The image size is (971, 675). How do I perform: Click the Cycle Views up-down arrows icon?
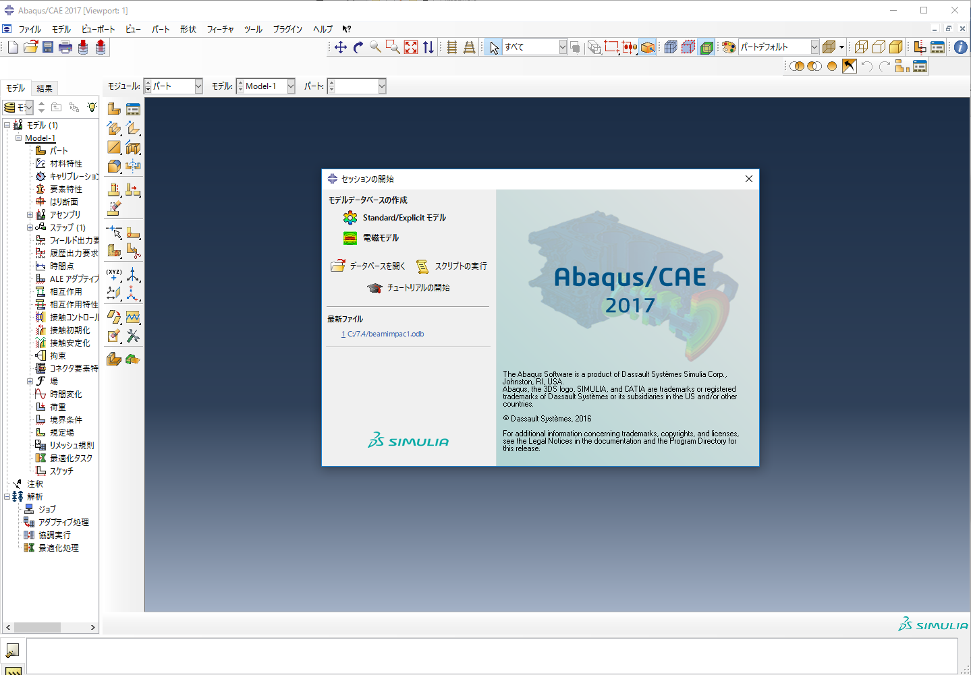(428, 47)
